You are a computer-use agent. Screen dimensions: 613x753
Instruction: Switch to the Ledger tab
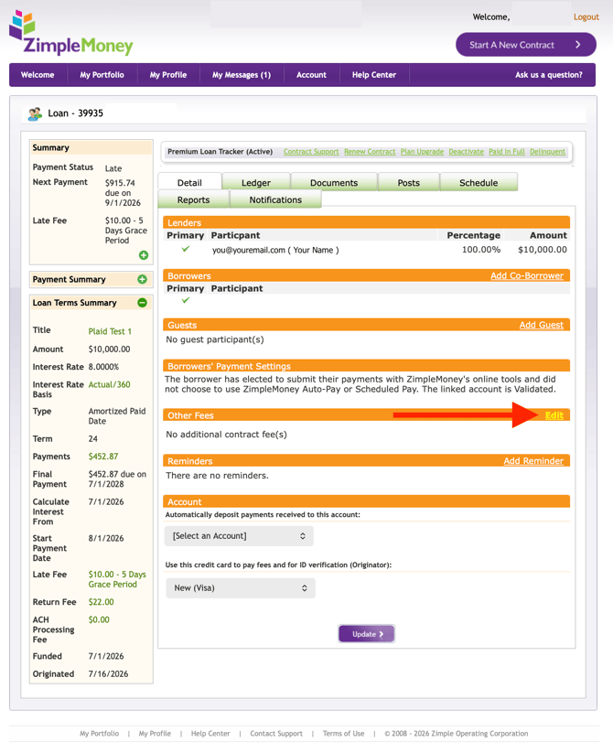(x=256, y=182)
